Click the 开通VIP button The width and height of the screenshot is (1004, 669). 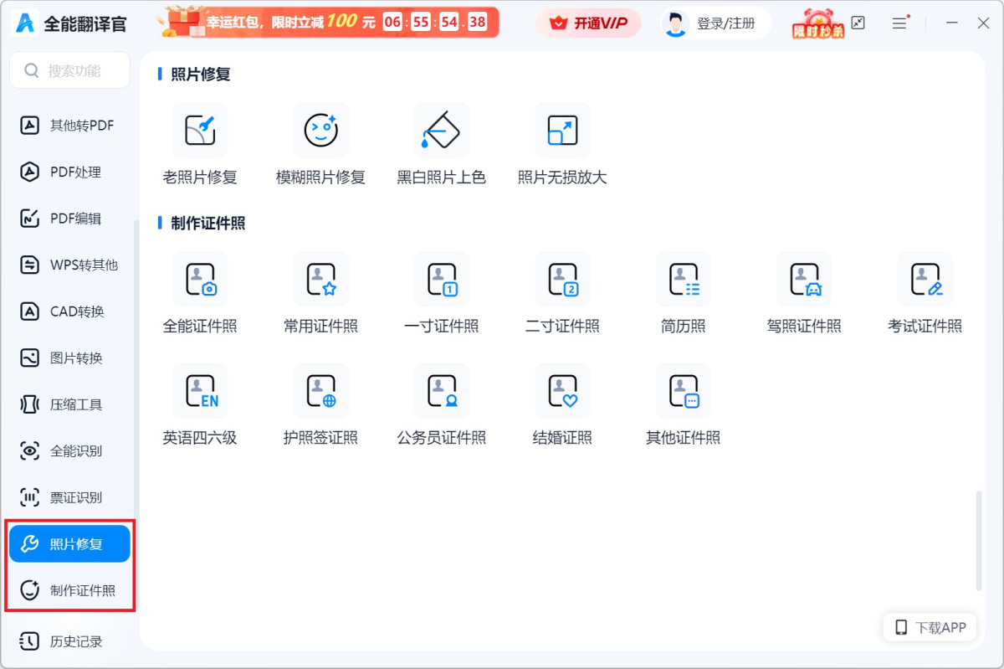(588, 23)
